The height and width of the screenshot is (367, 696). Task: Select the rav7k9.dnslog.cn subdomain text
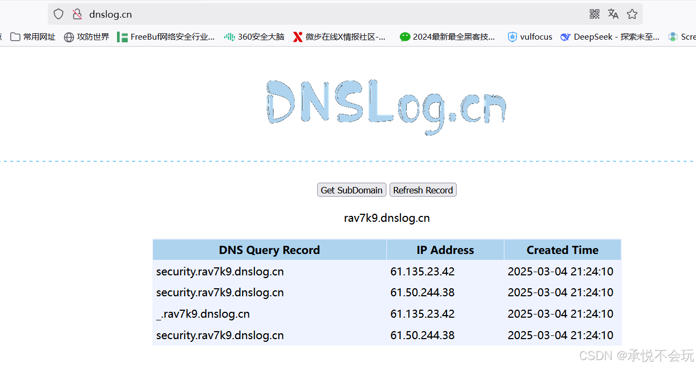pos(387,218)
